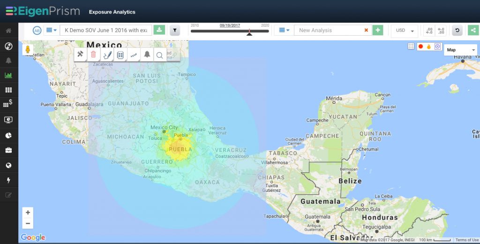Click the globe sync icon in sidebar
Image resolution: width=480 pixels, height=244 pixels.
click(8, 46)
